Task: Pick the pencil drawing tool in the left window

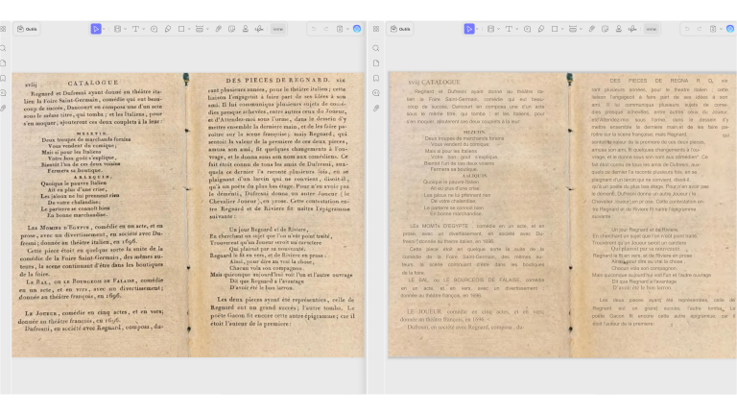Action: [x=168, y=29]
